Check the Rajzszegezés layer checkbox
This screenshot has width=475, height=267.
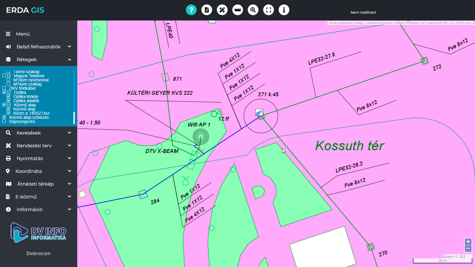click(4, 121)
